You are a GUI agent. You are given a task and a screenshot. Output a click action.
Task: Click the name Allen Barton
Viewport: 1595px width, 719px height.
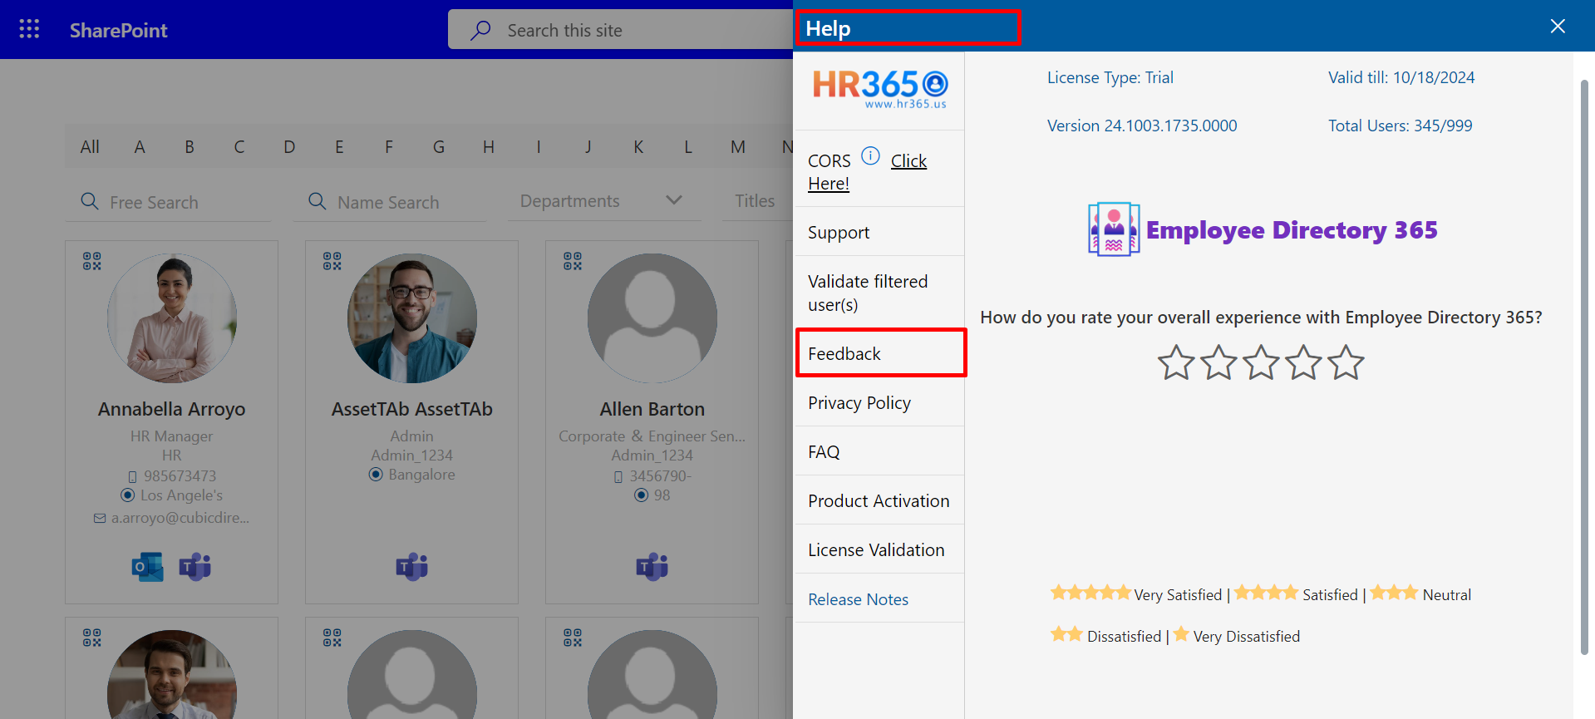point(652,409)
